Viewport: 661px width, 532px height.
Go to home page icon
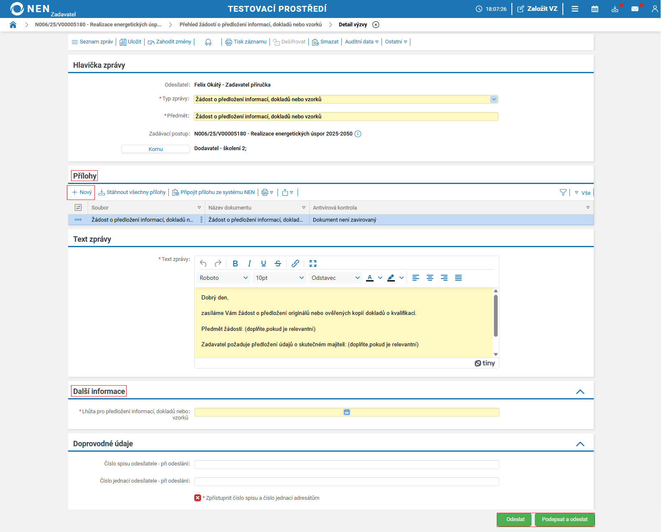[x=13, y=25]
